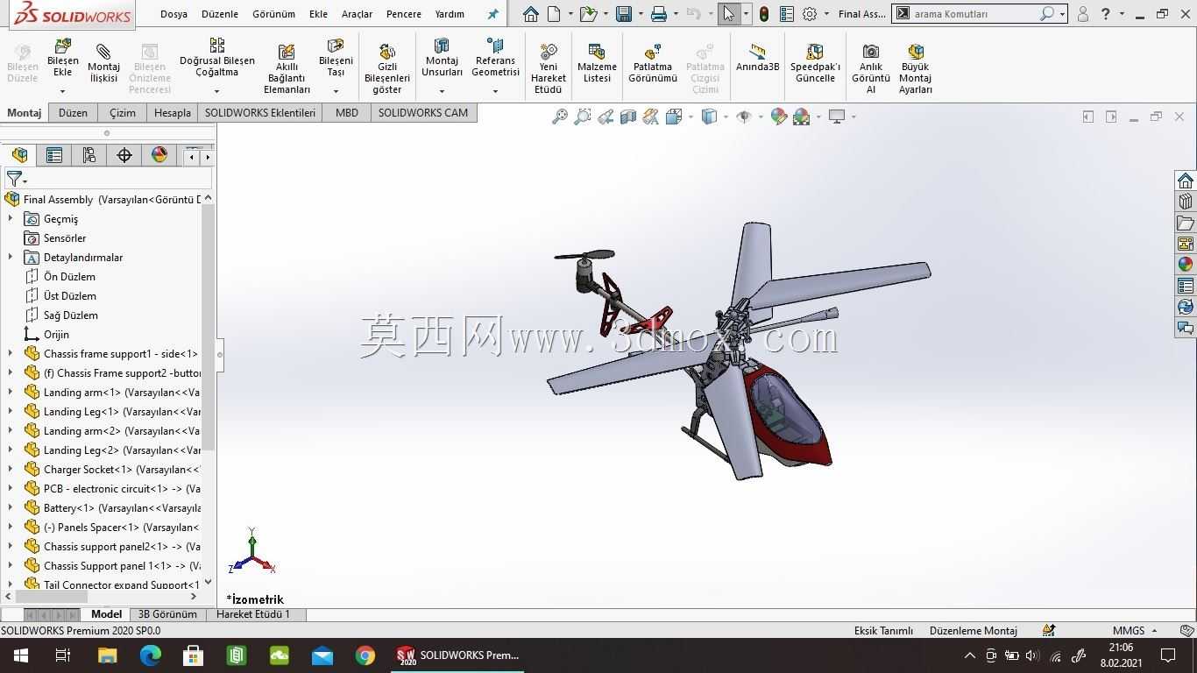Image resolution: width=1197 pixels, height=673 pixels.
Task: Open Appearances color ball in right task pane
Action: (x=1186, y=265)
